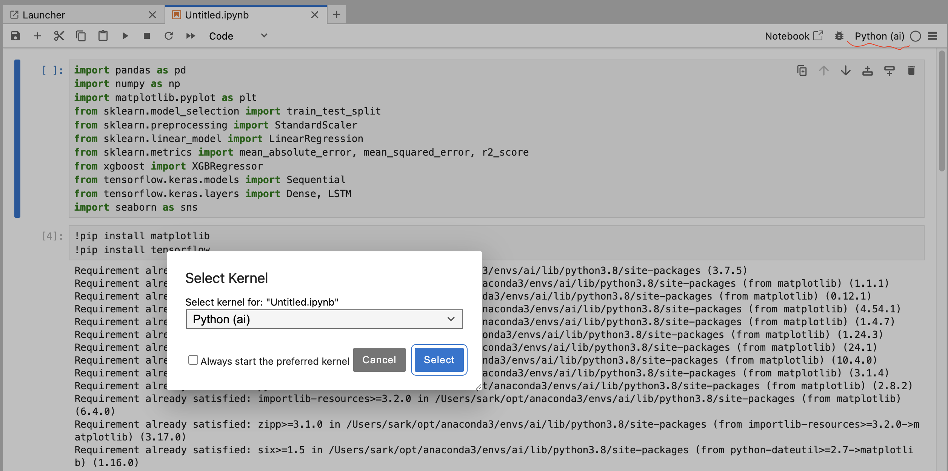Run the selected cell with the play icon
948x471 pixels.
coord(125,36)
